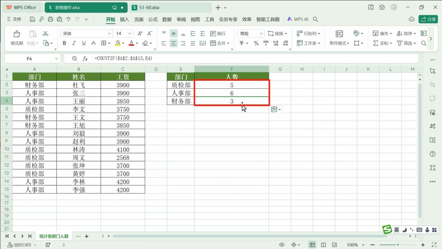Toggle wrap text (换行)
Screen dimensions: 442x249
[218, 33]
